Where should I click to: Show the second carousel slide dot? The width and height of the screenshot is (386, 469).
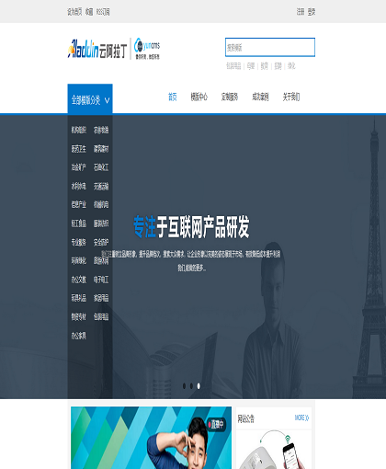(x=191, y=386)
